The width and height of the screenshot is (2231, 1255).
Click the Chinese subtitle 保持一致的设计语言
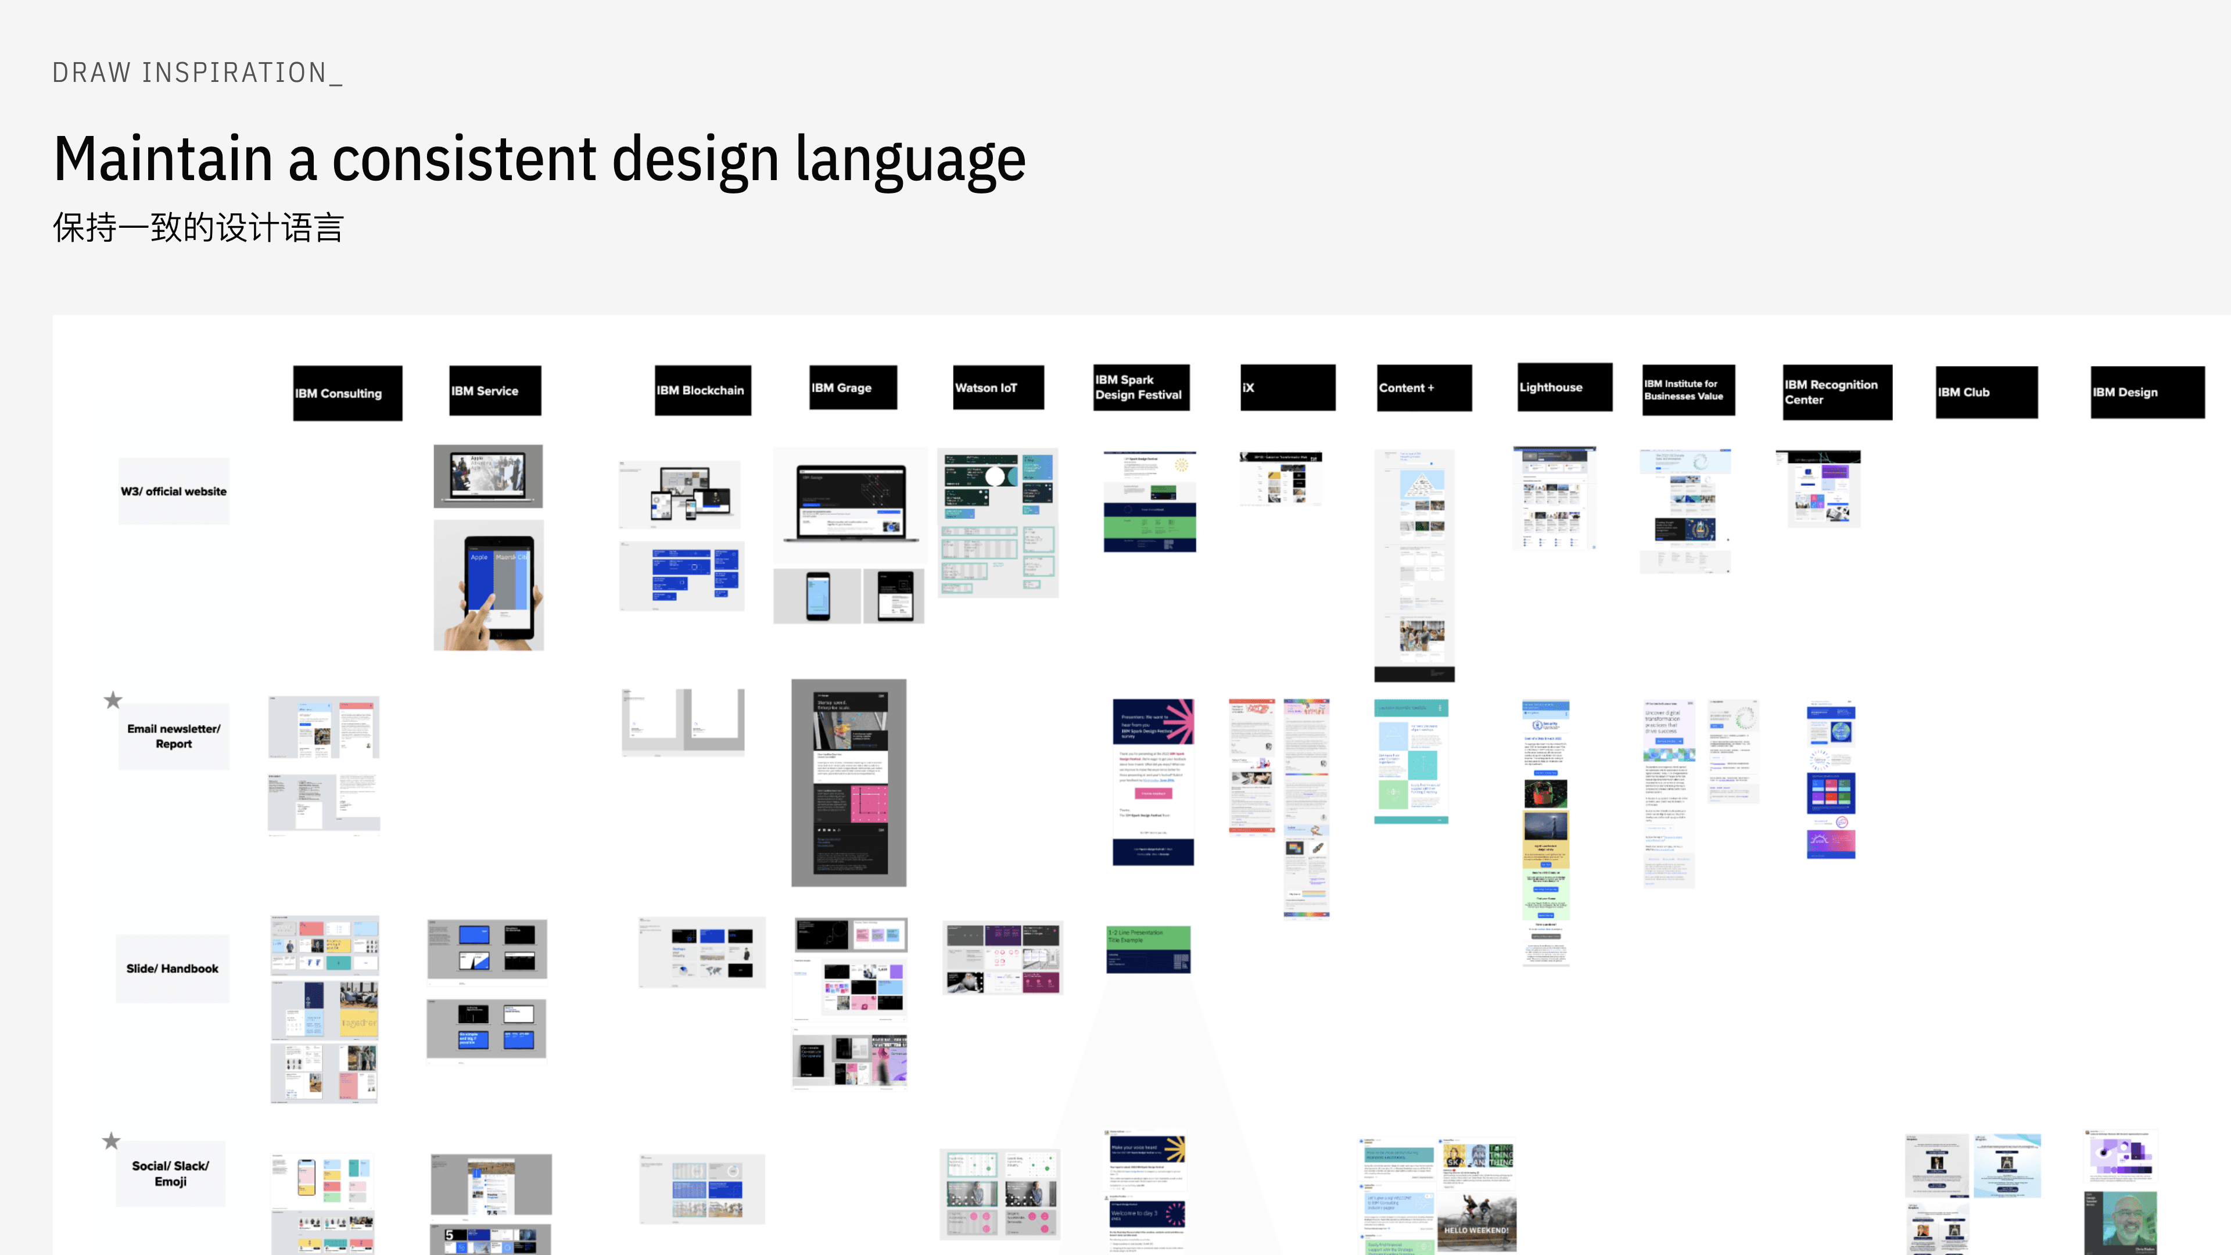point(198,228)
